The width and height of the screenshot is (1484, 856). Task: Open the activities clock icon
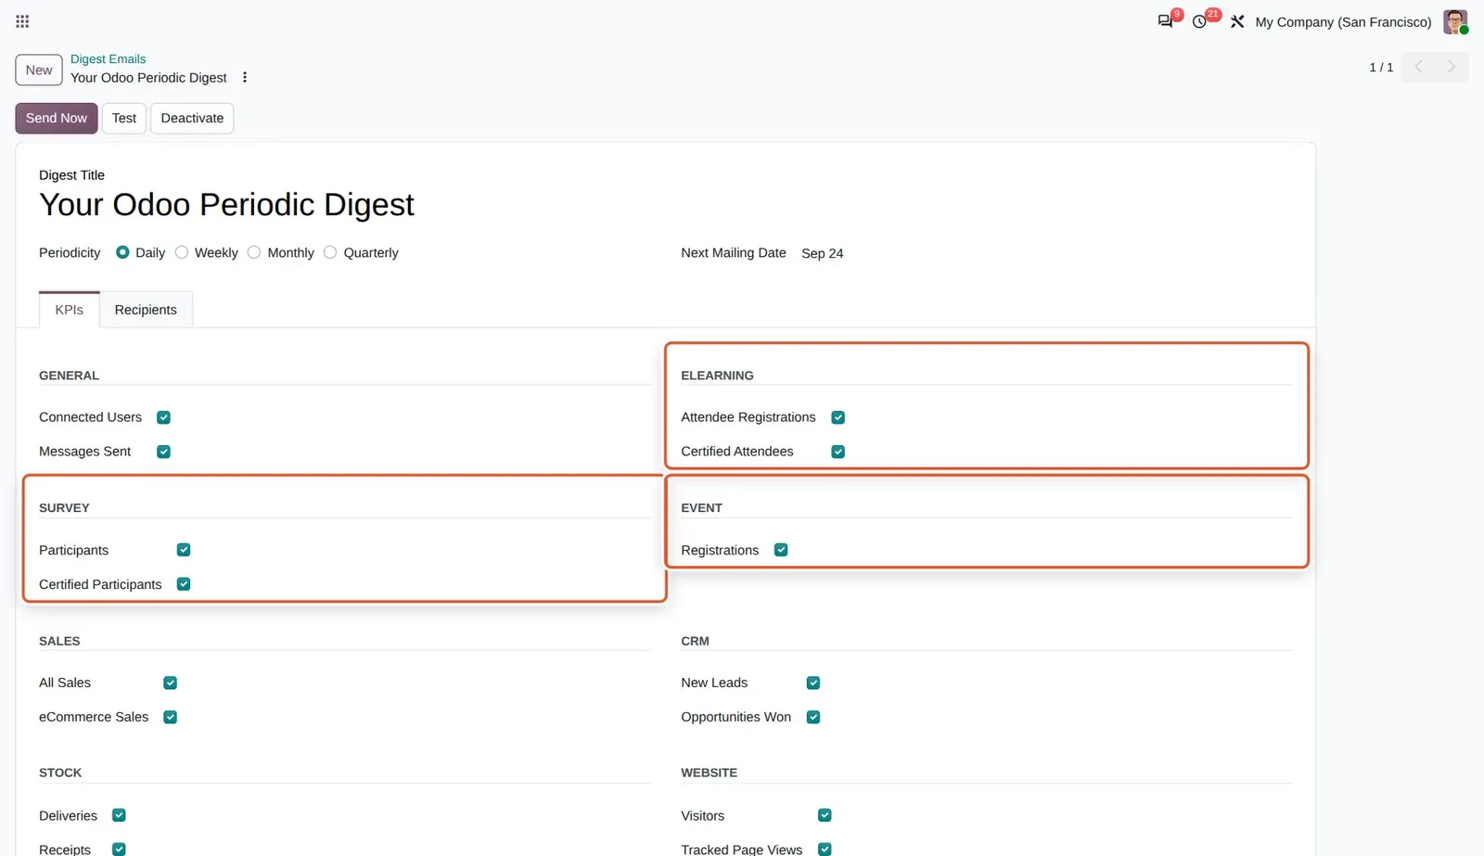pyautogui.click(x=1199, y=21)
